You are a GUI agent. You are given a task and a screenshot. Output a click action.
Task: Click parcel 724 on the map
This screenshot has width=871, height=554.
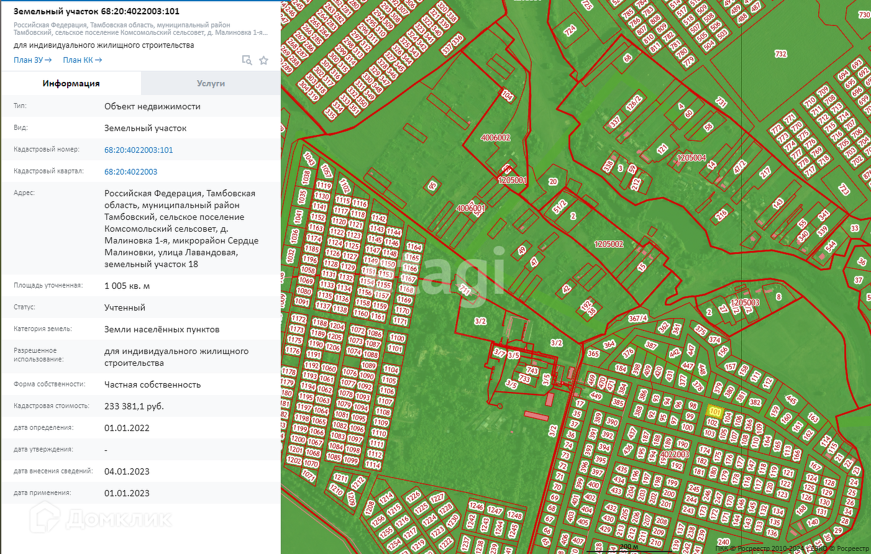(x=570, y=30)
